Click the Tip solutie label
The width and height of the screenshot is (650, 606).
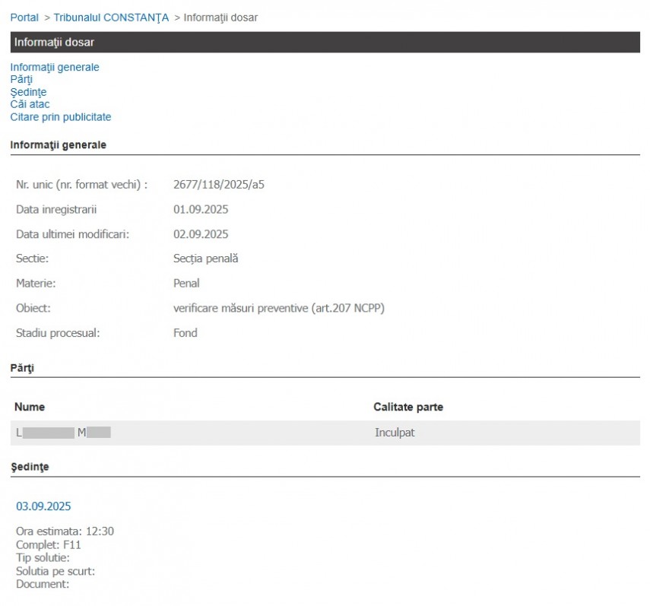point(43,558)
